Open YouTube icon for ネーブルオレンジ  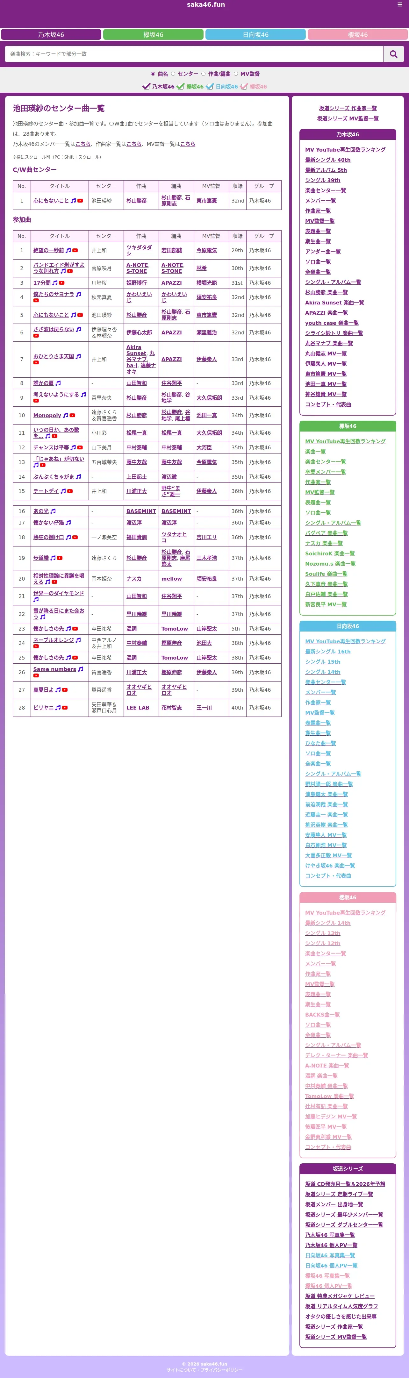pyautogui.click(x=36, y=646)
